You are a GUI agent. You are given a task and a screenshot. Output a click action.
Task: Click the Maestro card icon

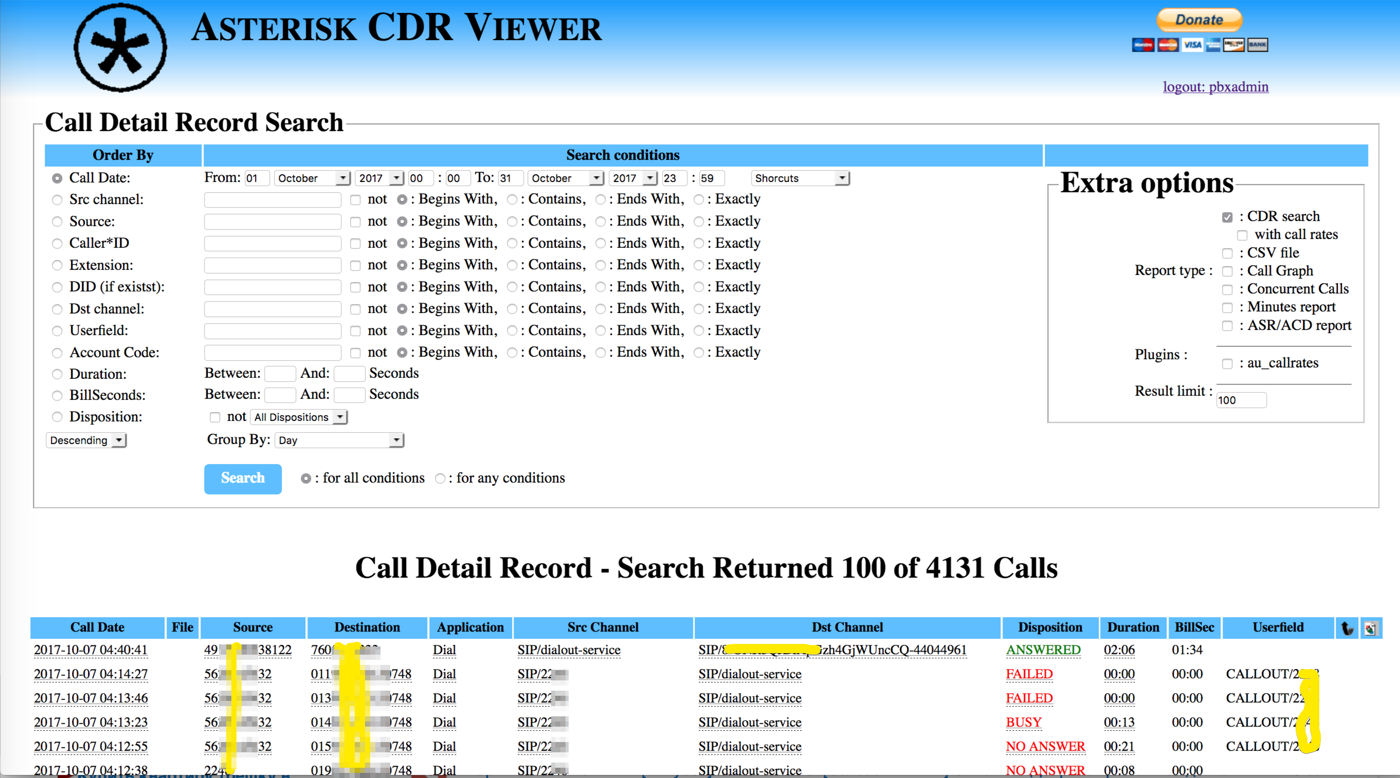(1142, 45)
